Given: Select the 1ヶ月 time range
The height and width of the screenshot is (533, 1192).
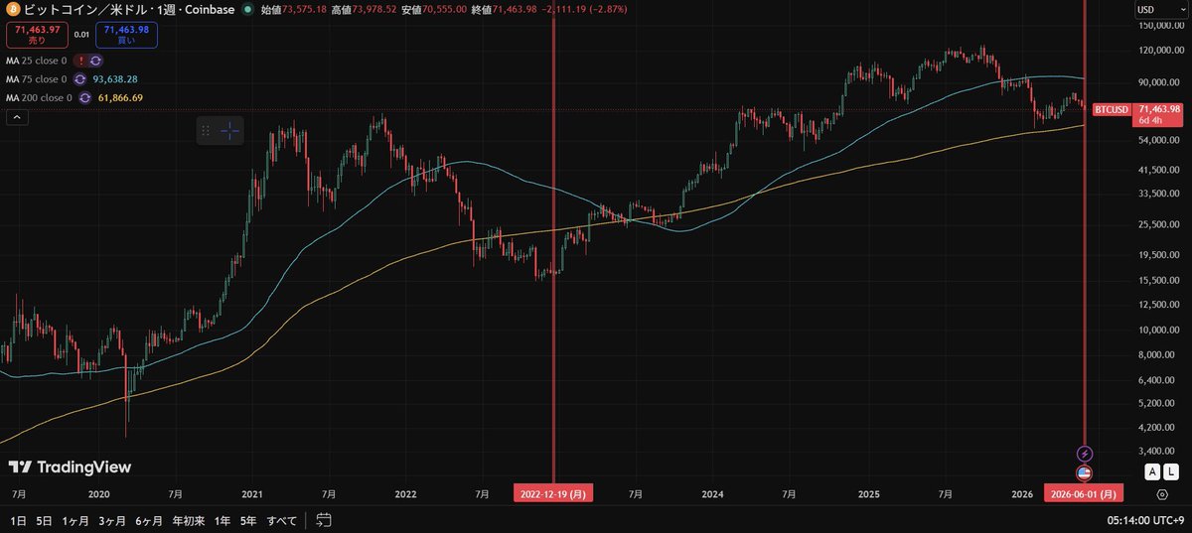Looking at the screenshot, I should [75, 520].
